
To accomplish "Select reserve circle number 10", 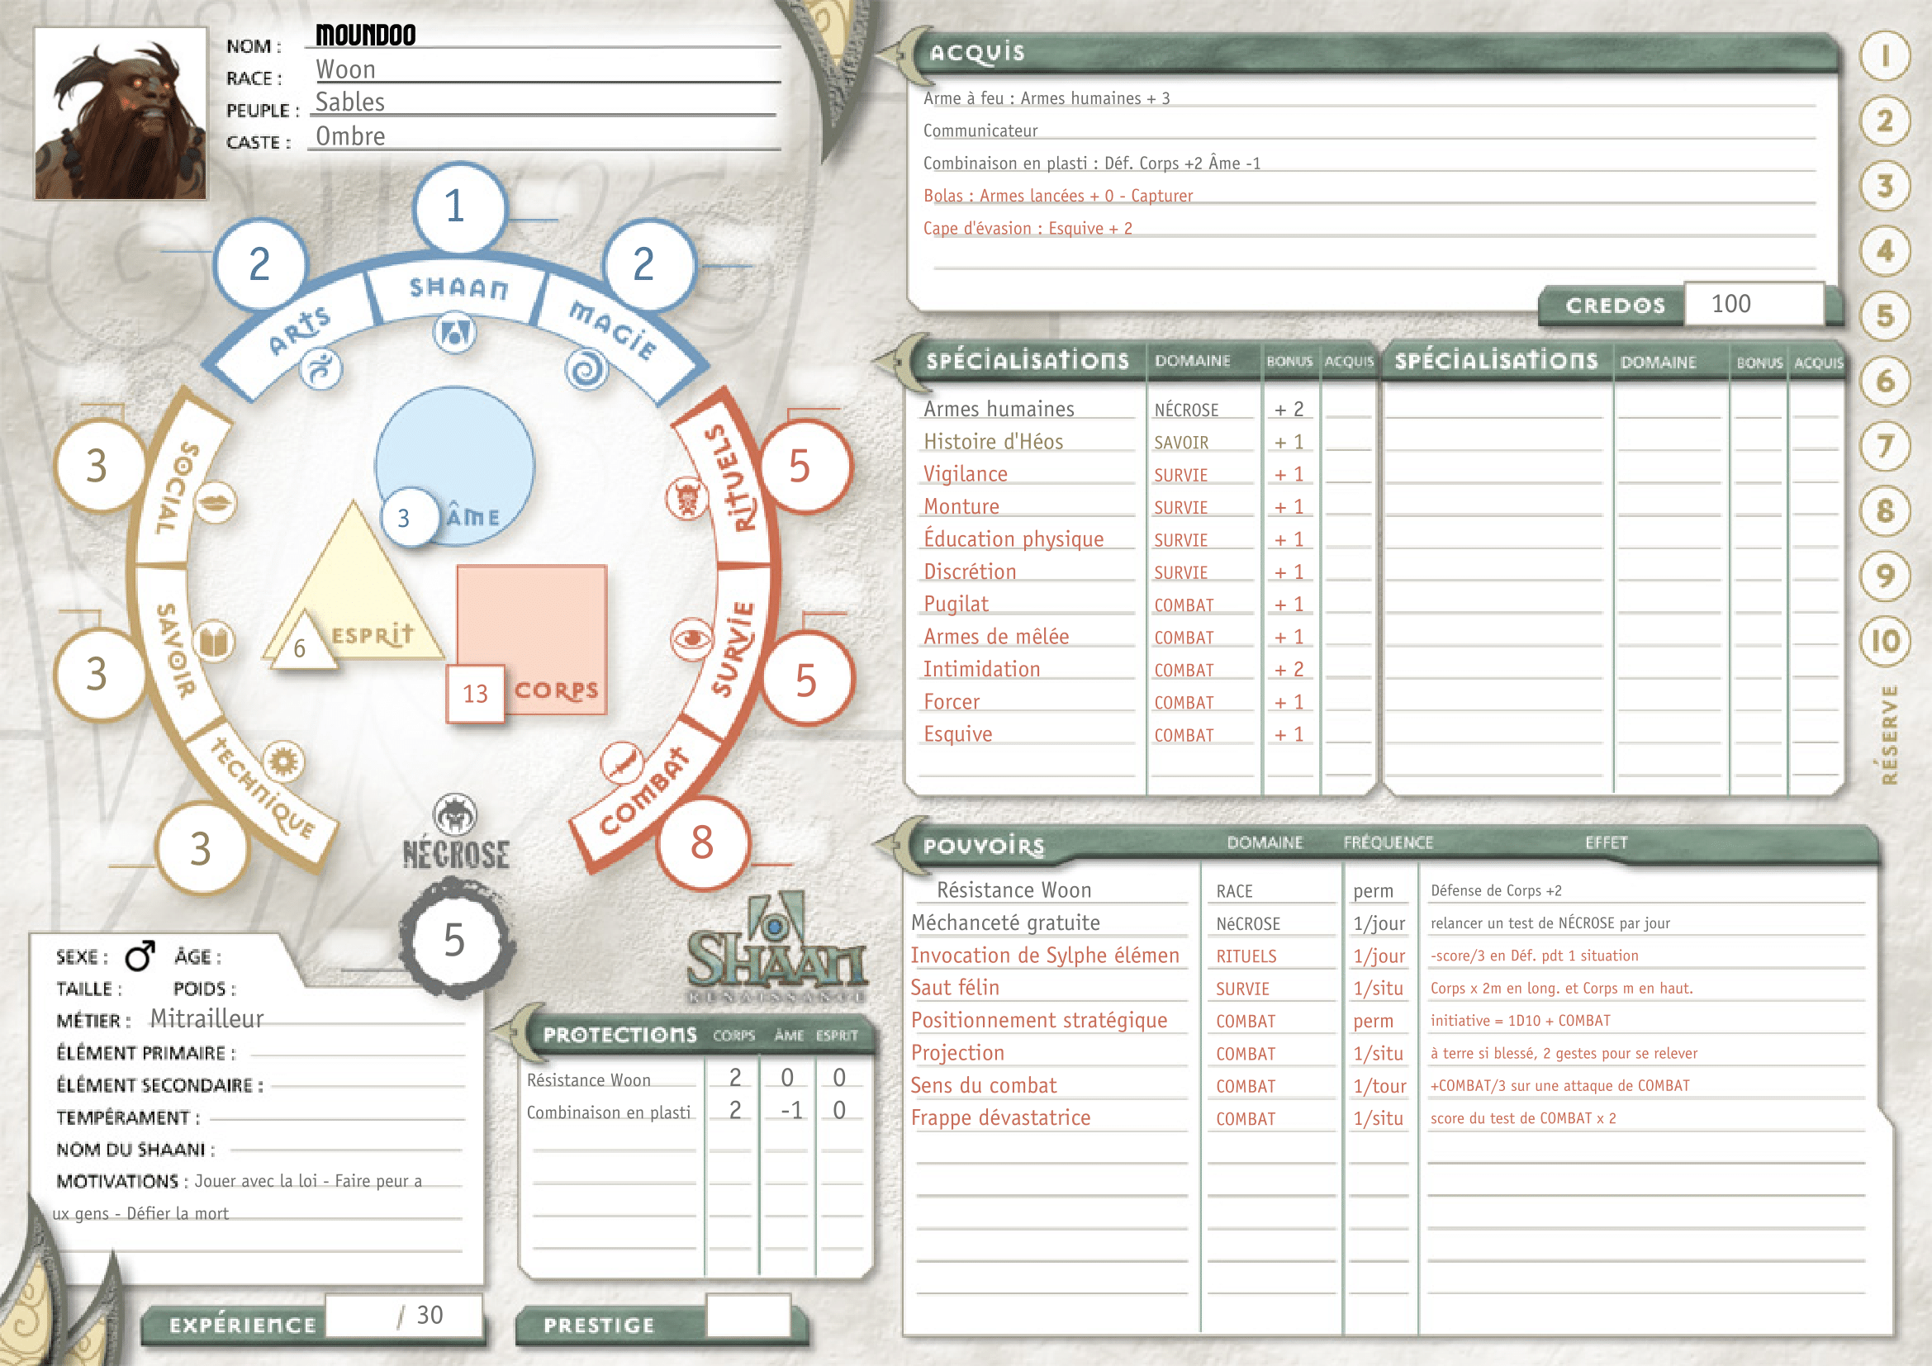I will point(1884,642).
